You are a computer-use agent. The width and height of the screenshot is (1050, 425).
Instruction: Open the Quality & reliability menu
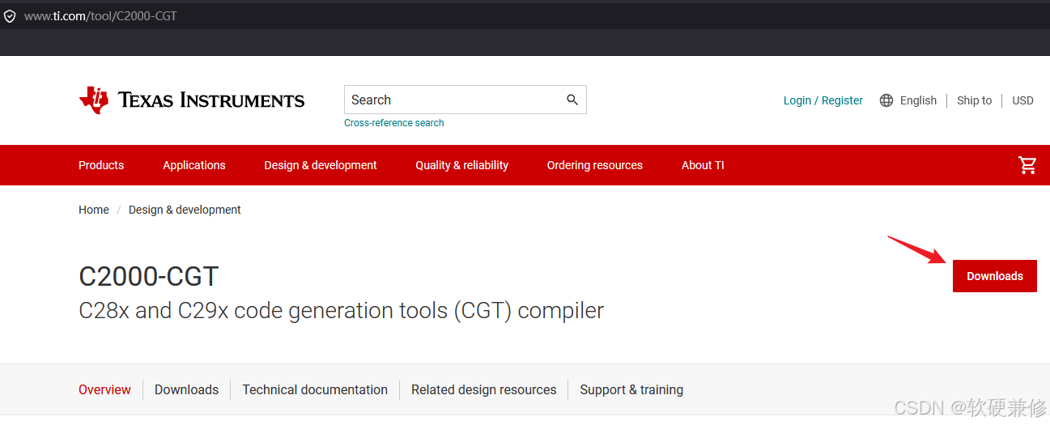coord(462,165)
